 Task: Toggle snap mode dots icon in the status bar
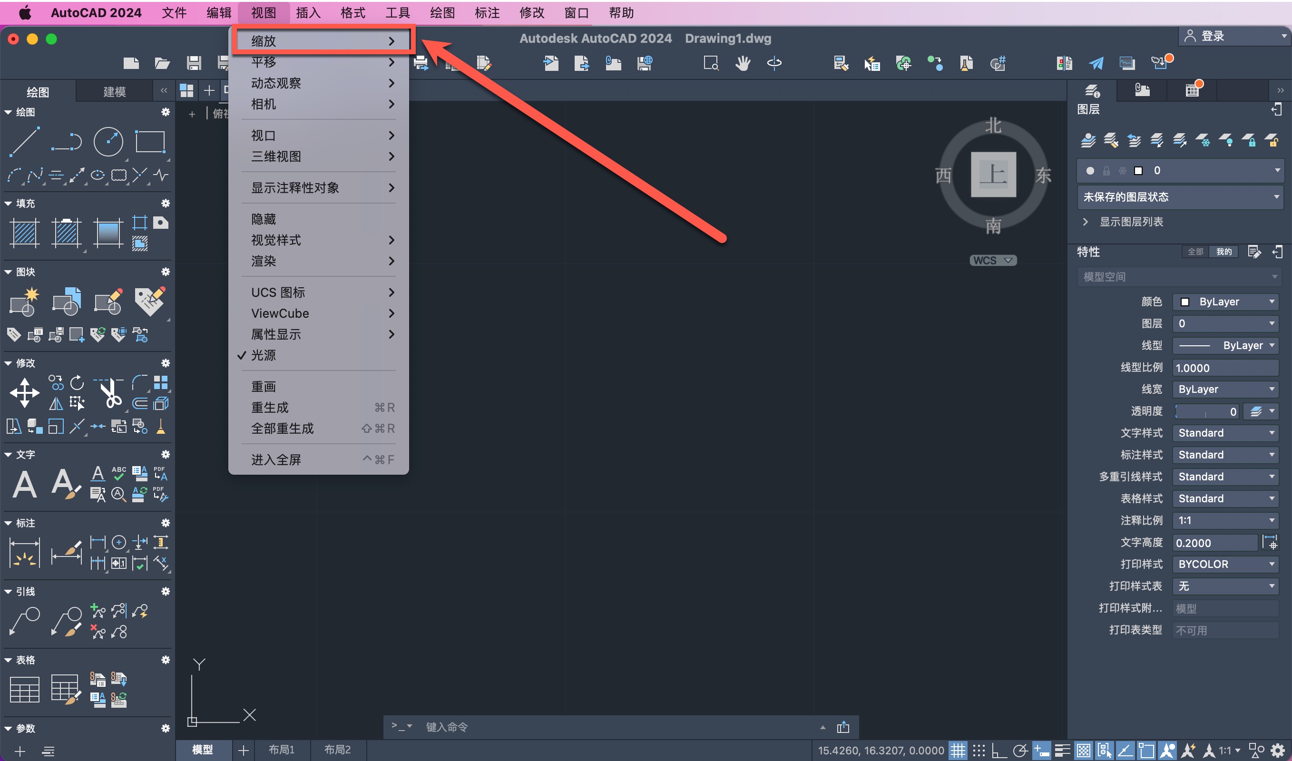point(979,751)
